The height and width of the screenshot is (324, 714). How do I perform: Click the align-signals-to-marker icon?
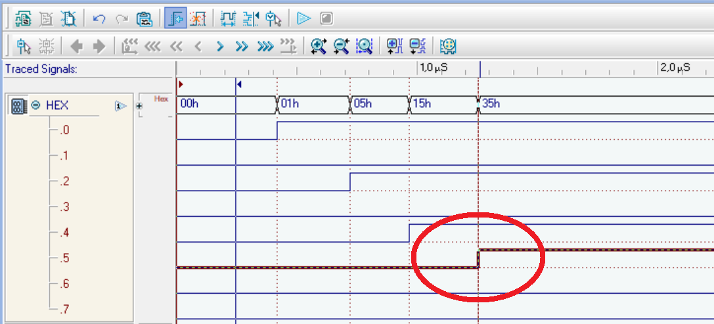point(250,18)
